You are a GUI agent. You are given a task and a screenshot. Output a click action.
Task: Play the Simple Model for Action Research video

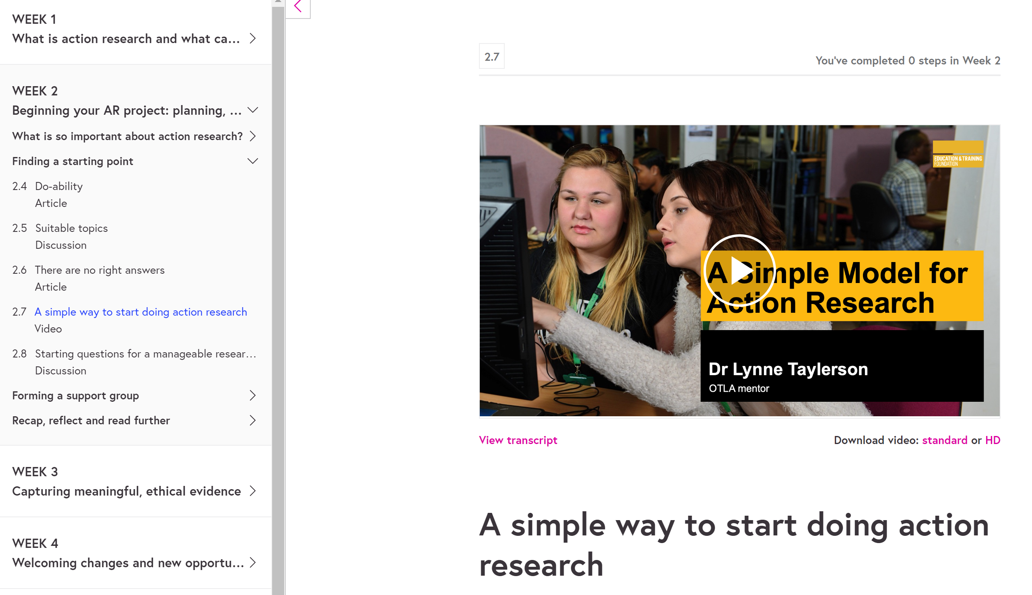739,271
